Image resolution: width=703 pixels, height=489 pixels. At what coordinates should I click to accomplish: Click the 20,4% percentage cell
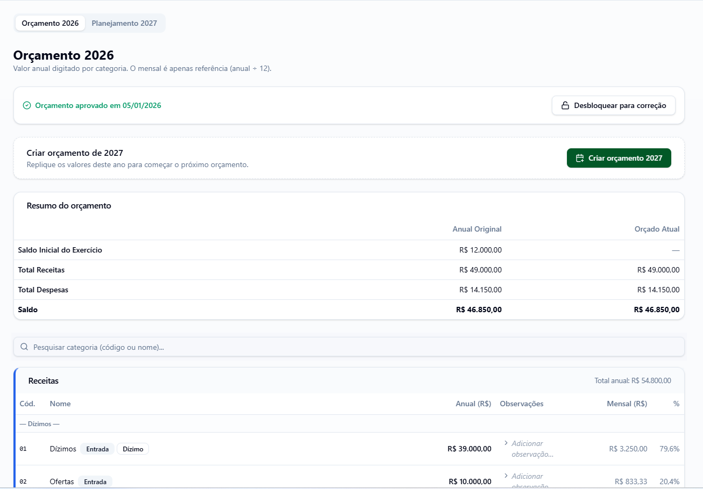[670, 481]
